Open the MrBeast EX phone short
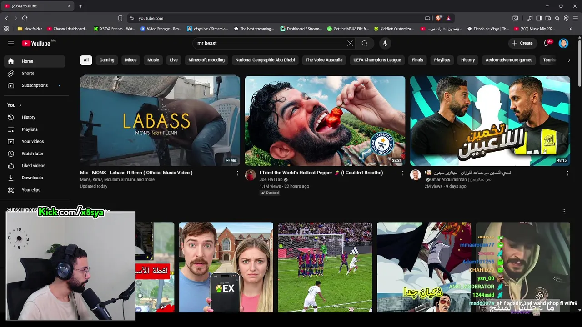The width and height of the screenshot is (582, 327). (x=226, y=267)
